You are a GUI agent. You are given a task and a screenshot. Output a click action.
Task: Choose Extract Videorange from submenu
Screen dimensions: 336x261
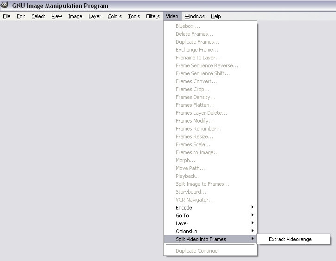point(290,239)
